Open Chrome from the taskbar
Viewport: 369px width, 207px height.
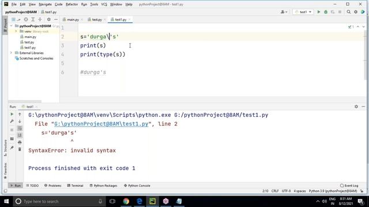pos(126,201)
